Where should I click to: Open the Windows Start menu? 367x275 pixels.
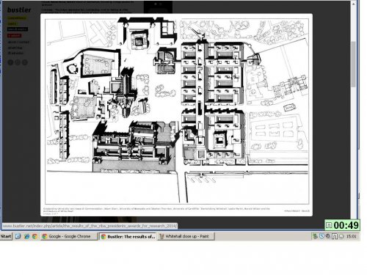tap(6, 236)
